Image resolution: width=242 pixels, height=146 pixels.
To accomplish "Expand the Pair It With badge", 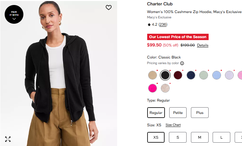I will pyautogui.click(x=14, y=14).
